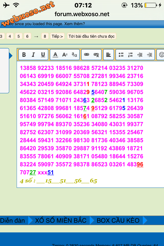Click the red underlined 96 in 48396
164x246 pixels.
(140, 165)
